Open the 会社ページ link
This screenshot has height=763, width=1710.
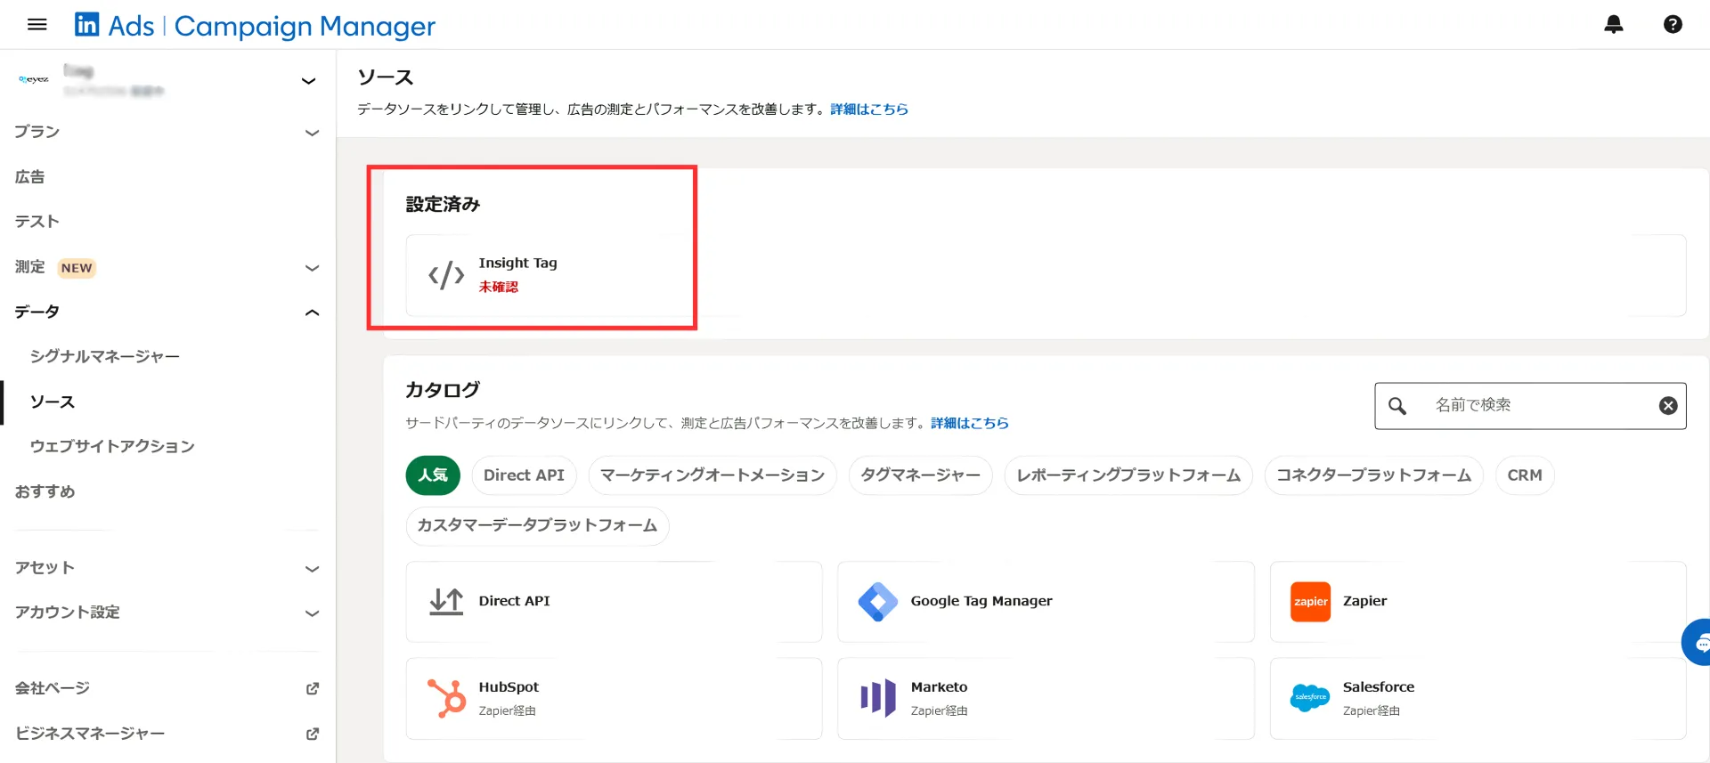[52, 688]
